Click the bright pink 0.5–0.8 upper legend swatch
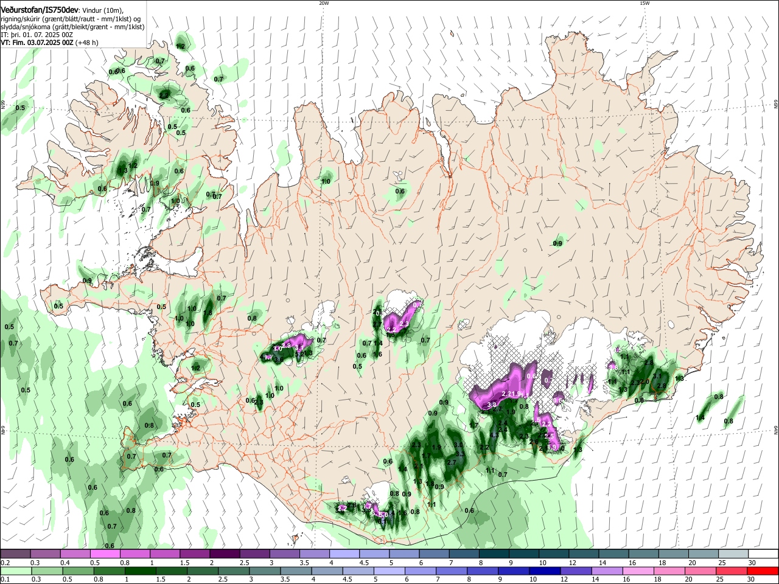This screenshot has width=779, height=584. (x=105, y=554)
